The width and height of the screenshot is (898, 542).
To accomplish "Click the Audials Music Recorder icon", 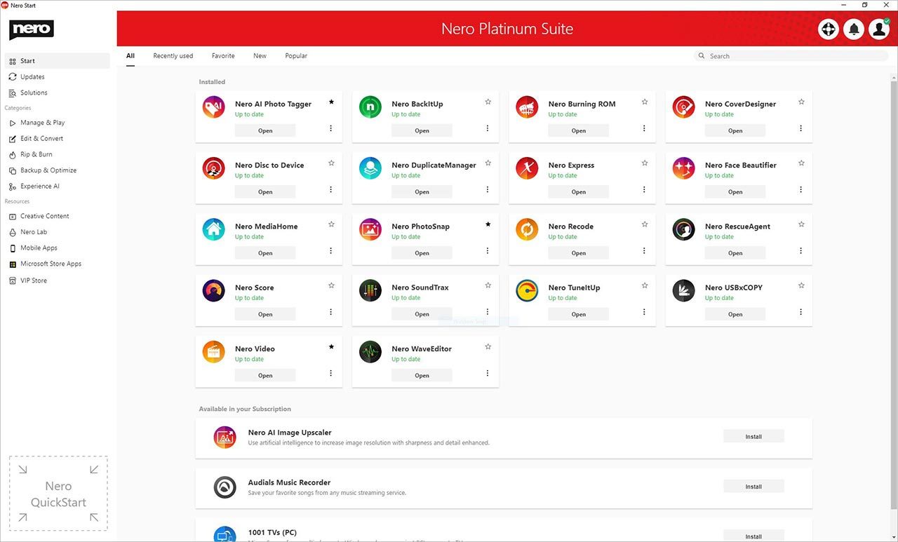I will [x=225, y=487].
